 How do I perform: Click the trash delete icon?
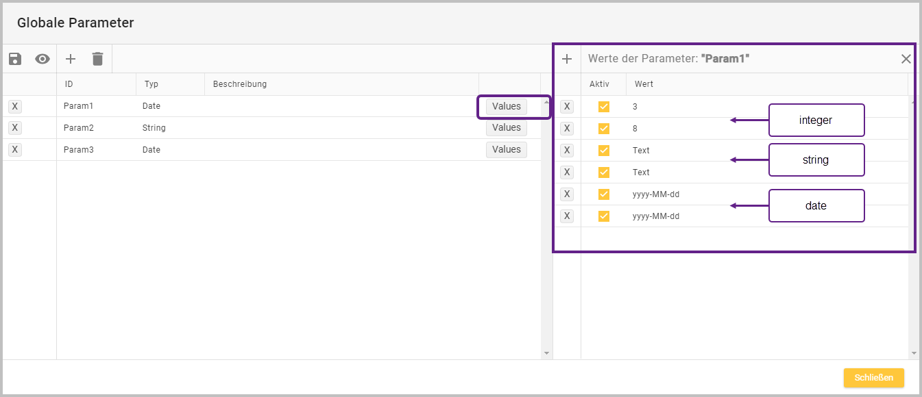click(97, 59)
